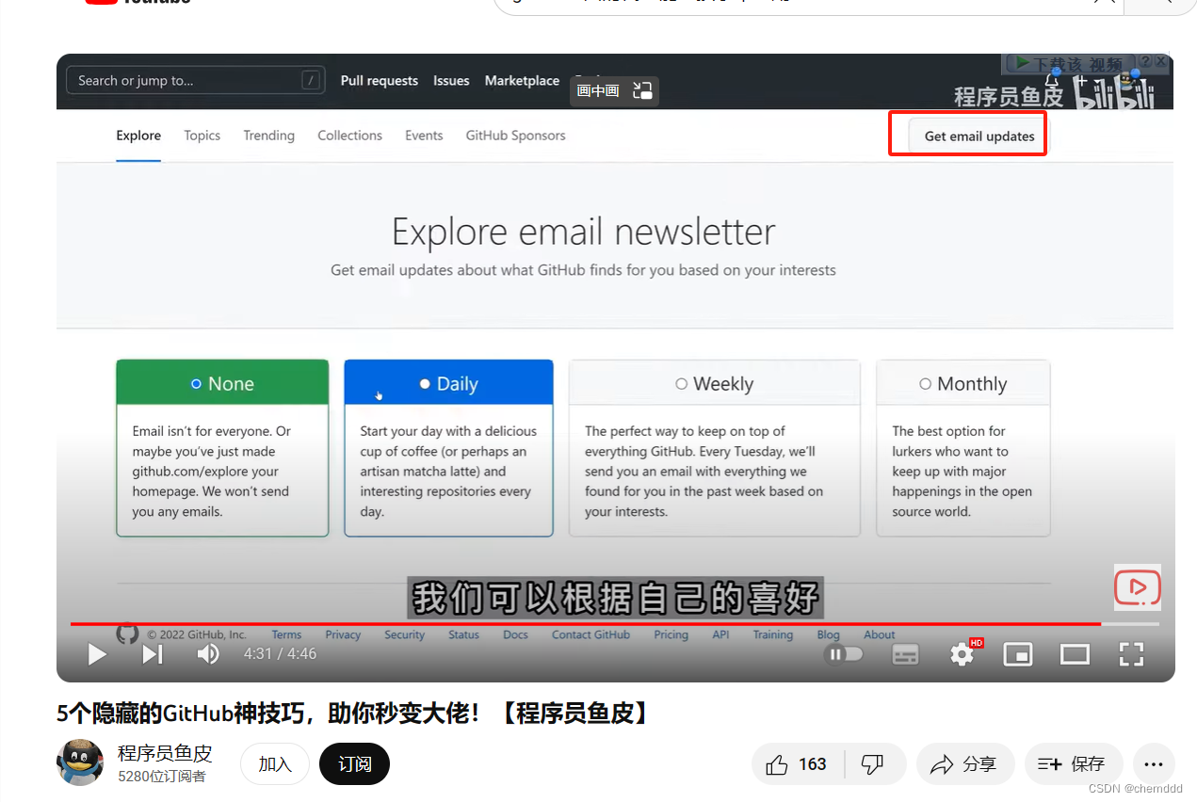
Task: Open the Terms footer link
Action: coord(286,634)
